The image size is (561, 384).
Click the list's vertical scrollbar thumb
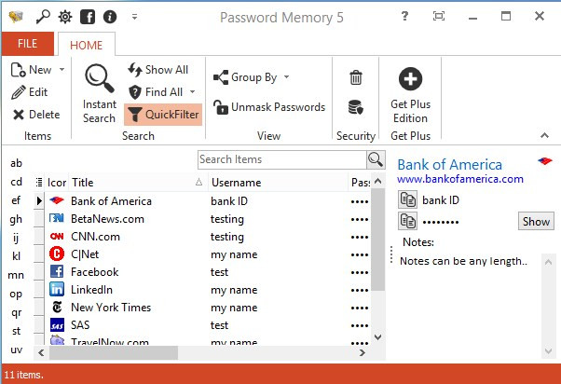click(x=377, y=239)
